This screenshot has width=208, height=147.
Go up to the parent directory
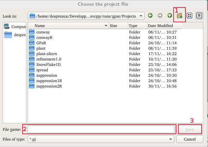[x=170, y=16]
